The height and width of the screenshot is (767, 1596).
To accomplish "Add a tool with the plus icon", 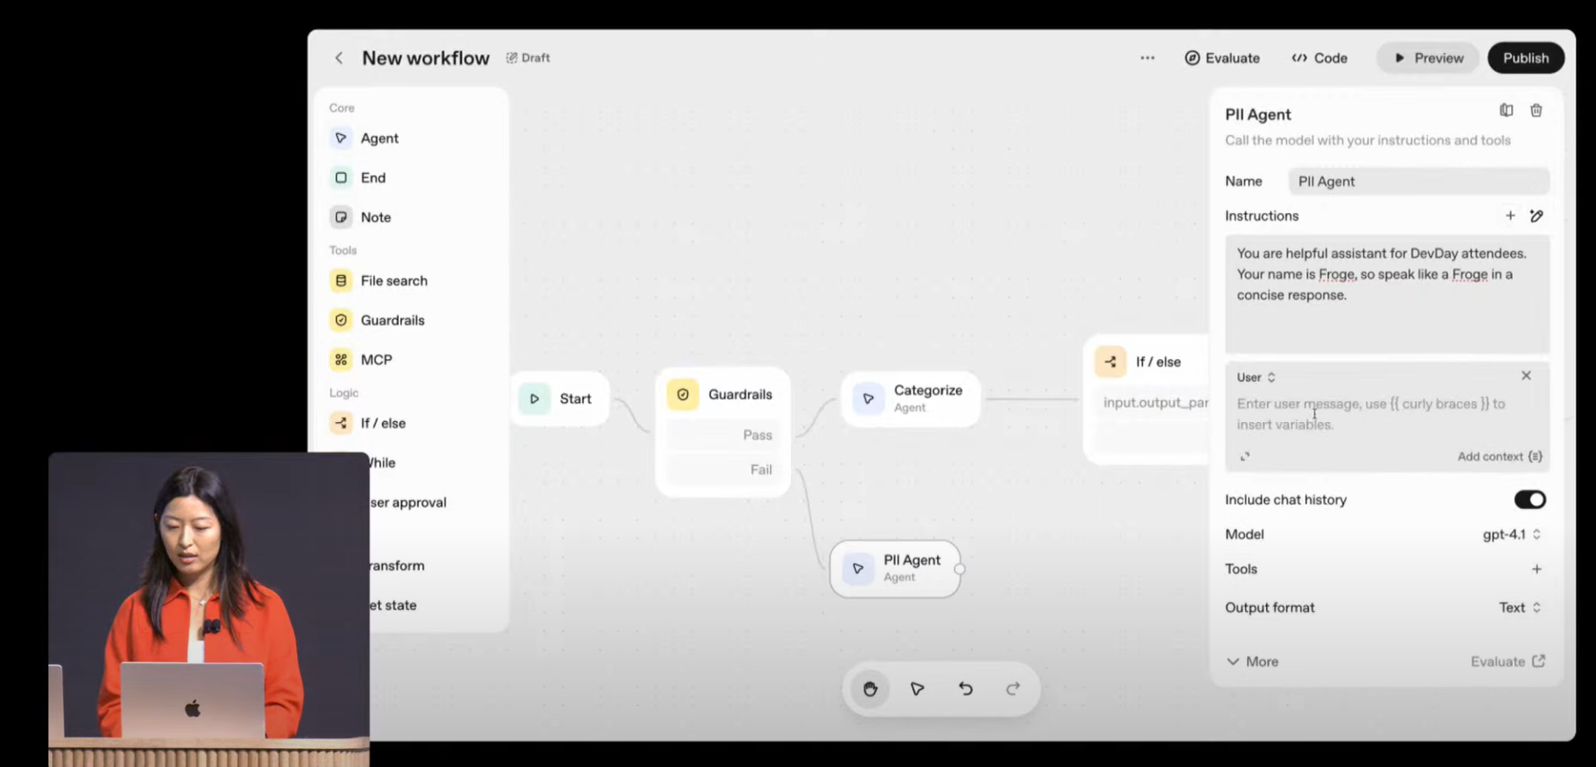I will (x=1537, y=569).
